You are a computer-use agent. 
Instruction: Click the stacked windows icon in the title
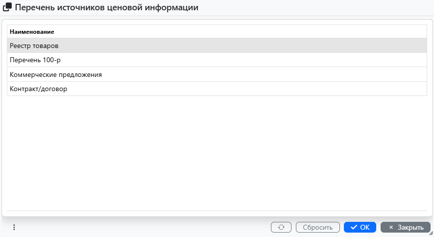[7, 8]
